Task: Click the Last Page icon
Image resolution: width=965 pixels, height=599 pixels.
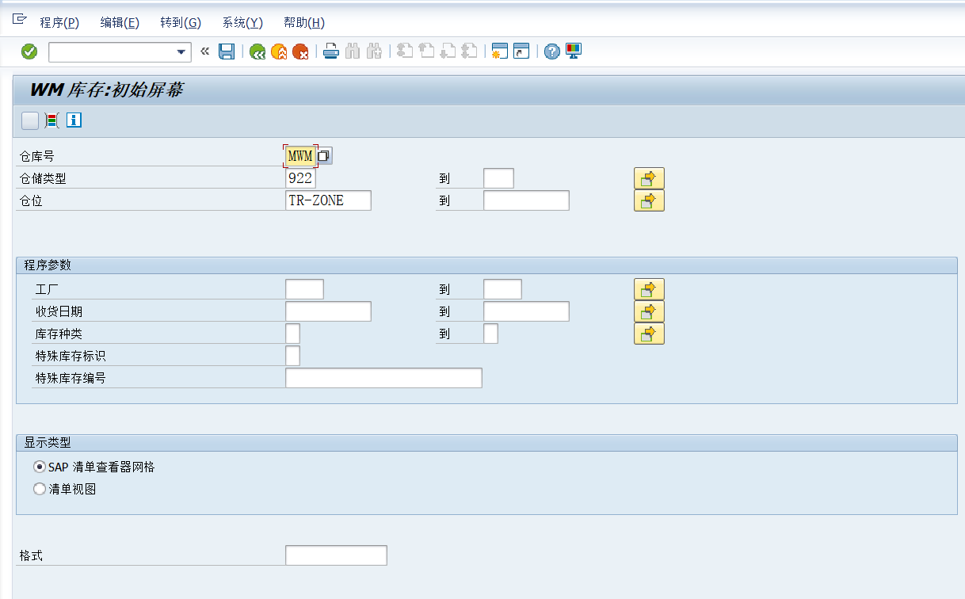Action: pos(470,52)
